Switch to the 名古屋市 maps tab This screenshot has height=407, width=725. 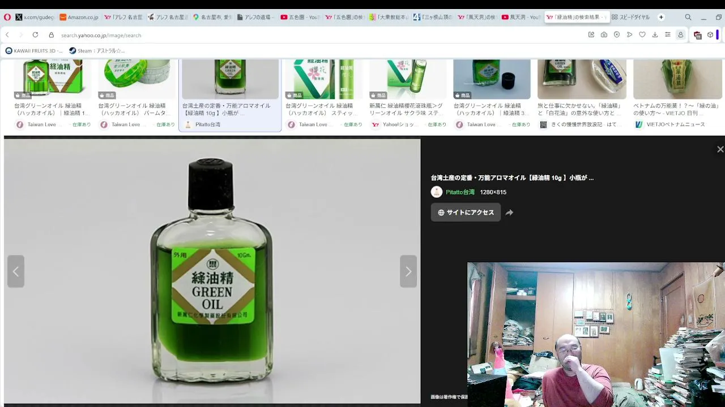pyautogui.click(x=212, y=17)
